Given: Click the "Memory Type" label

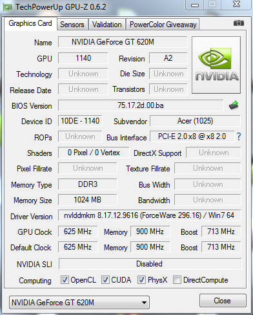Looking at the screenshot, I should [x=32, y=185].
